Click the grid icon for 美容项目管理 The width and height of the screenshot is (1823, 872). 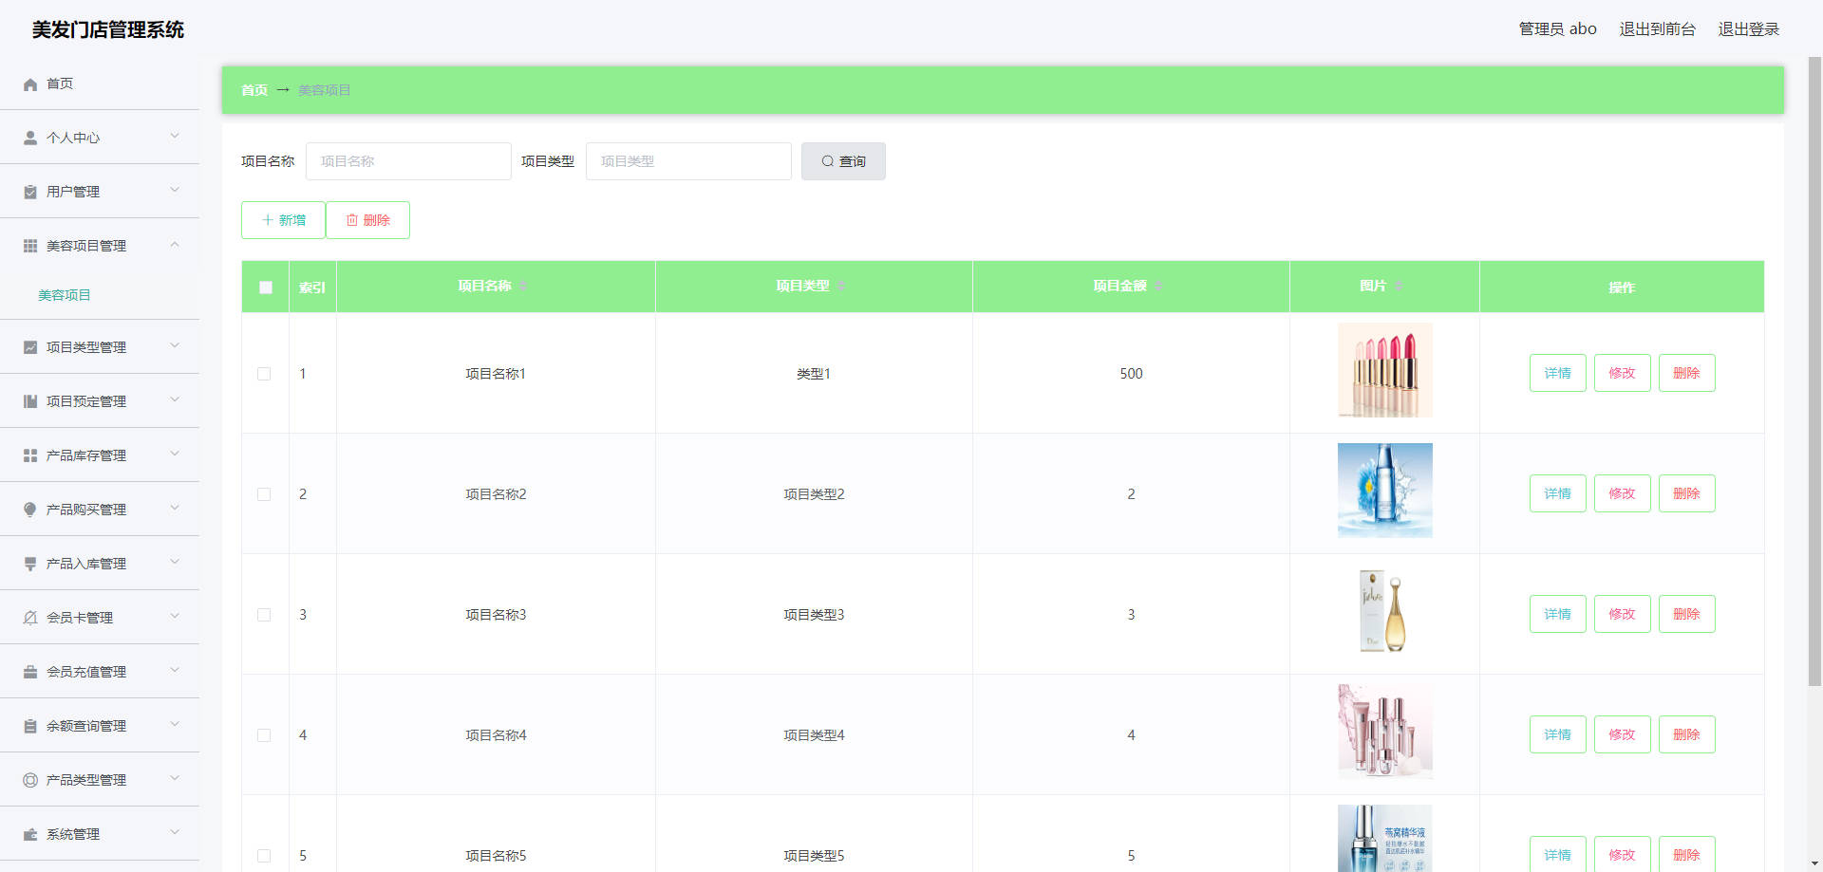(30, 246)
